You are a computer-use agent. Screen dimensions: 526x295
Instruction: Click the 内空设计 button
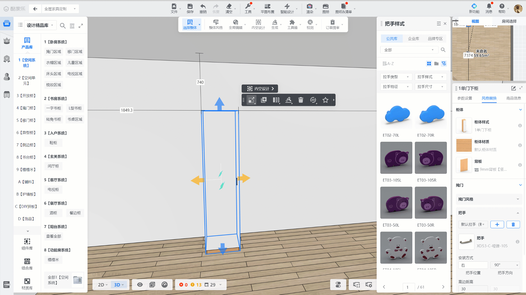(260, 89)
